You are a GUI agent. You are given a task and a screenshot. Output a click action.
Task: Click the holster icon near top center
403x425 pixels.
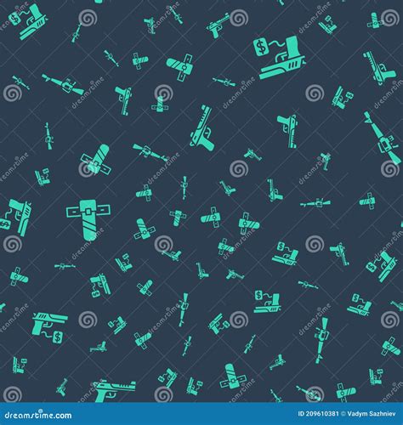(180, 67)
